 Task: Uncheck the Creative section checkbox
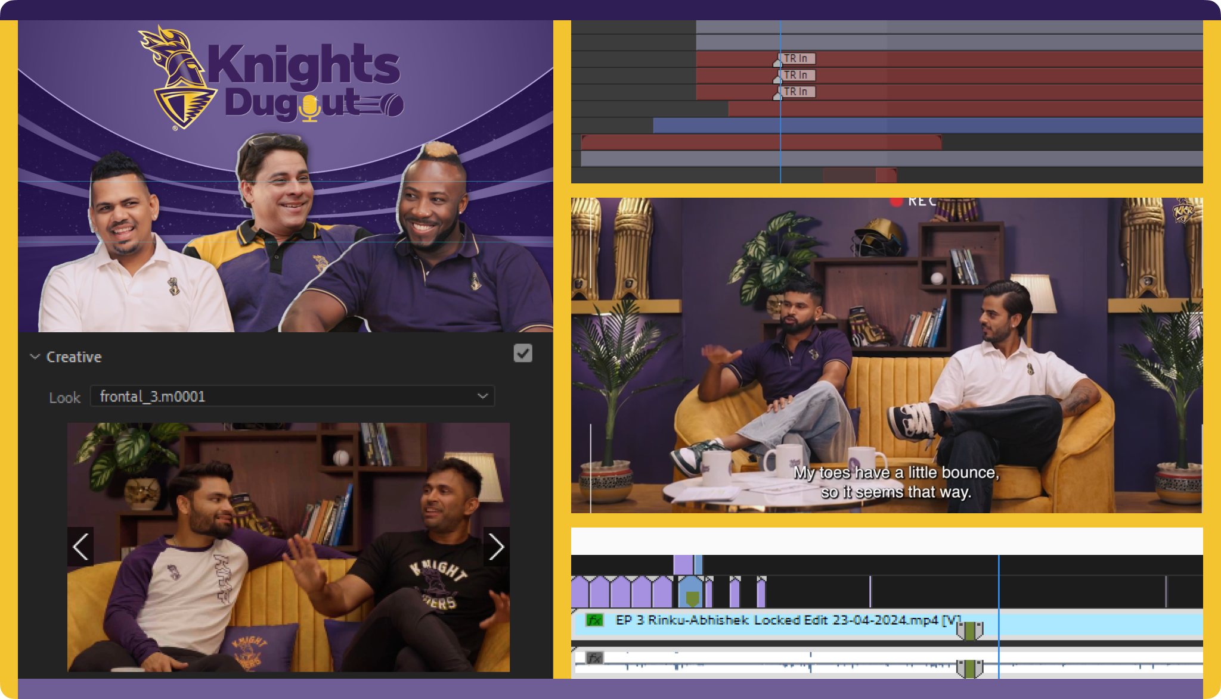click(x=523, y=353)
